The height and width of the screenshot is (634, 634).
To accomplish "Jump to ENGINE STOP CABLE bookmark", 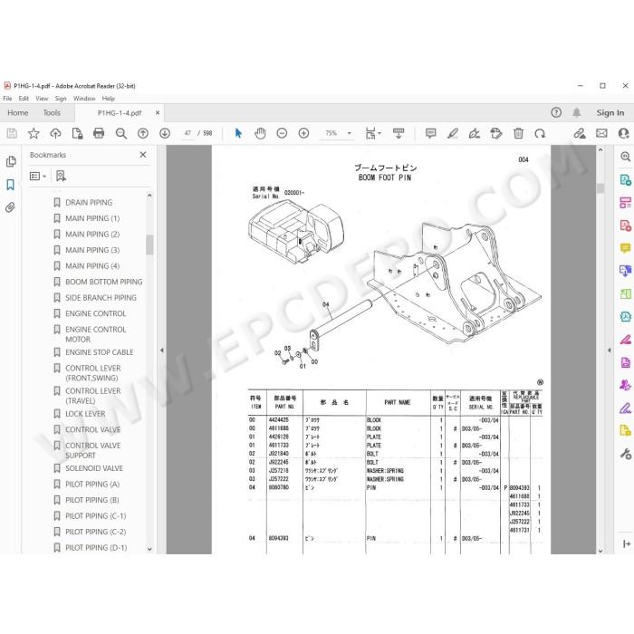I will (100, 352).
